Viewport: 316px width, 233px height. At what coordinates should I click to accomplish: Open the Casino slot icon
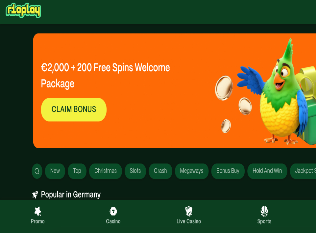pos(113,211)
